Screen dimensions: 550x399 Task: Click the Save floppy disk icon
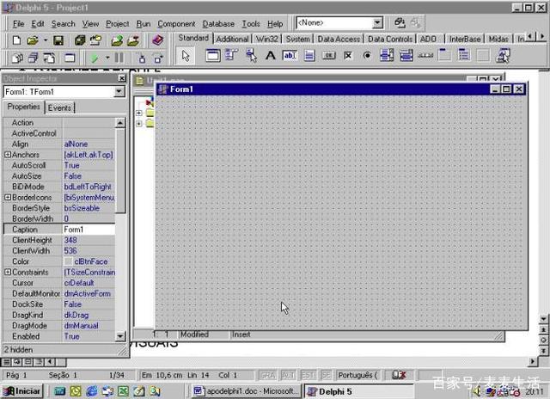tap(58, 40)
